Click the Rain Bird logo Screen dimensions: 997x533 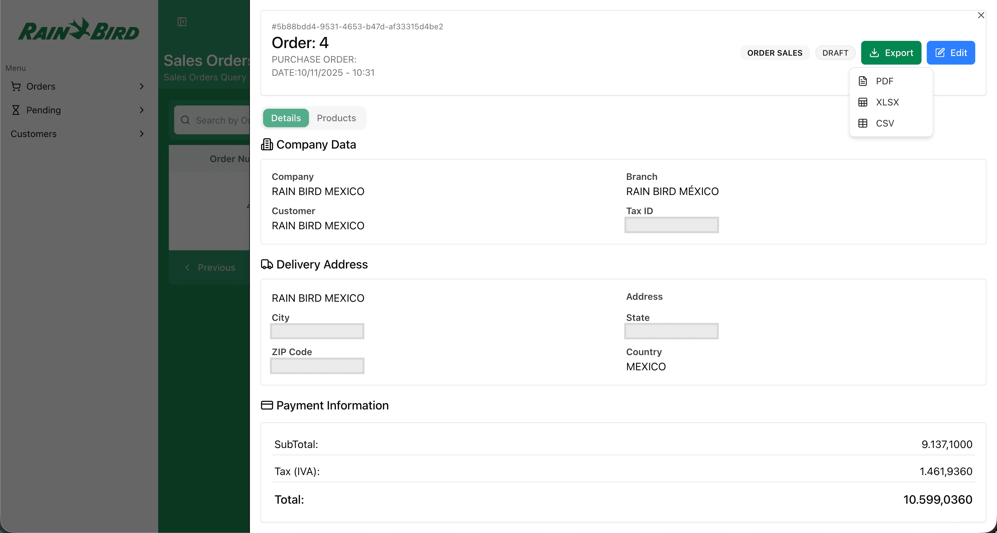tap(78, 30)
